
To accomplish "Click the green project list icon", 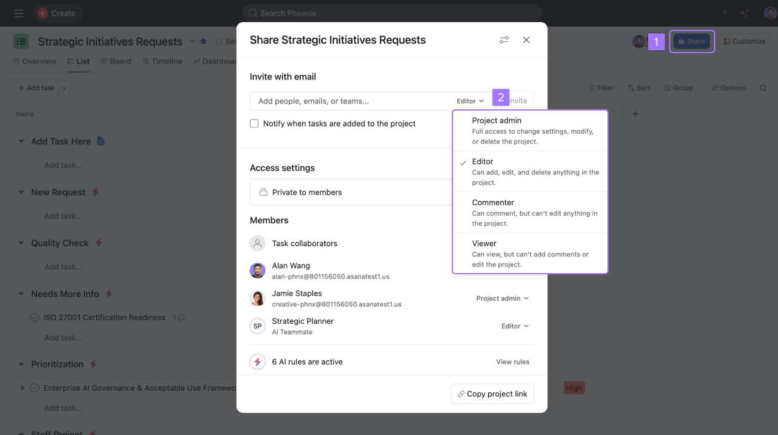I will (x=22, y=41).
